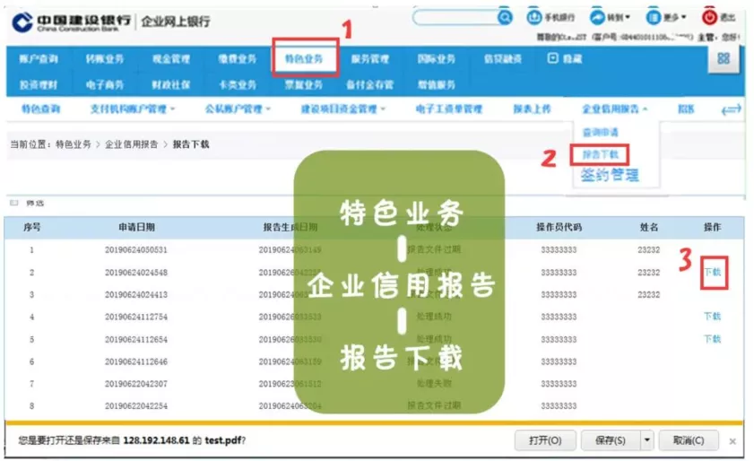754x461 pixels.
Task: Open the 账户查询 menu
Action: click(39, 59)
